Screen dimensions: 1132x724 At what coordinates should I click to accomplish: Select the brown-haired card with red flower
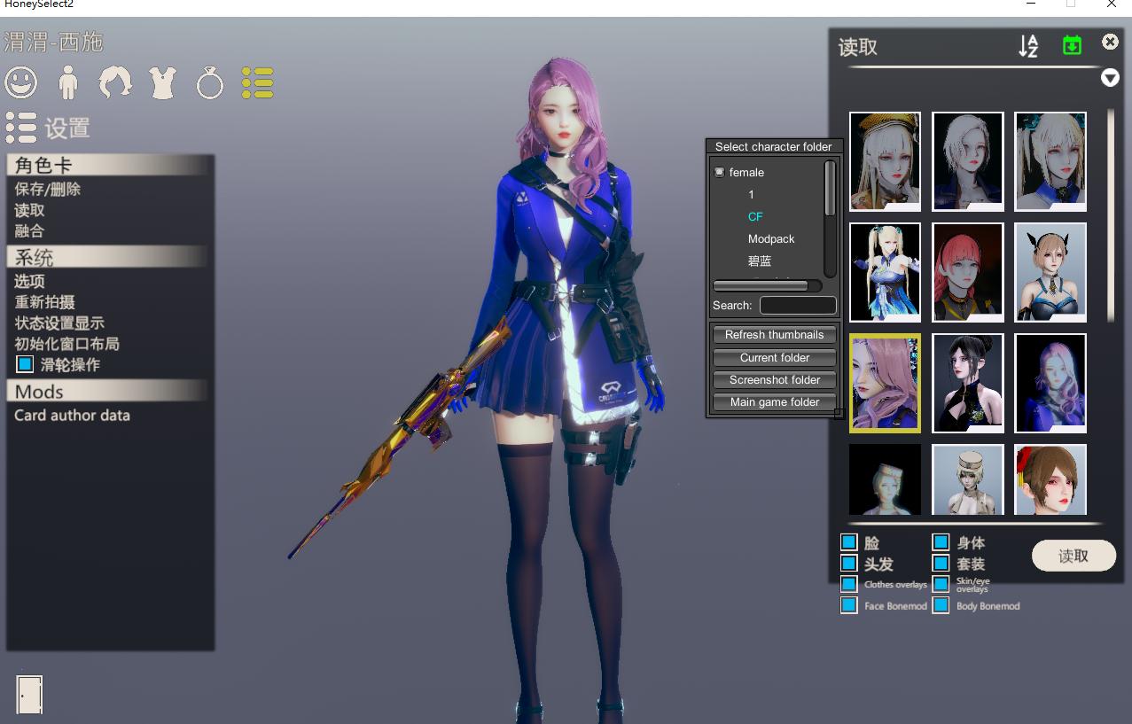coord(1050,479)
